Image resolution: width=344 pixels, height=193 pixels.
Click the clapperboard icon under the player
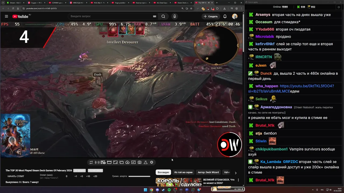pyautogui.click(x=109, y=162)
